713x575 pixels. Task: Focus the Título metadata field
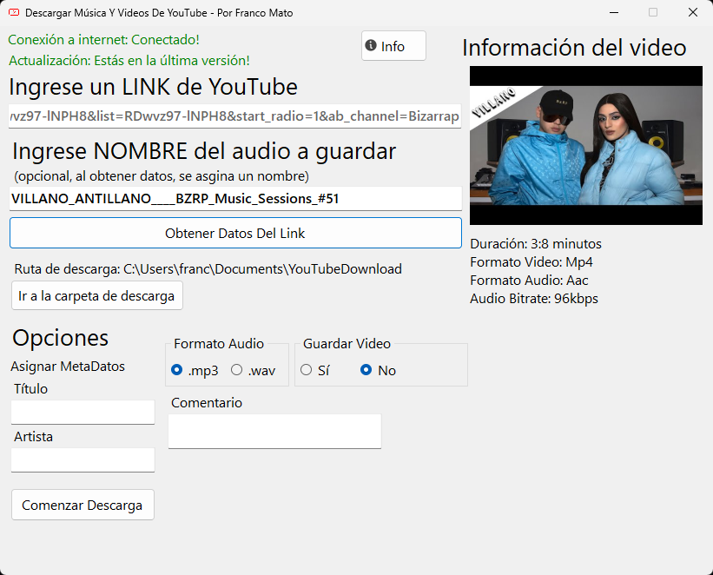tap(83, 413)
